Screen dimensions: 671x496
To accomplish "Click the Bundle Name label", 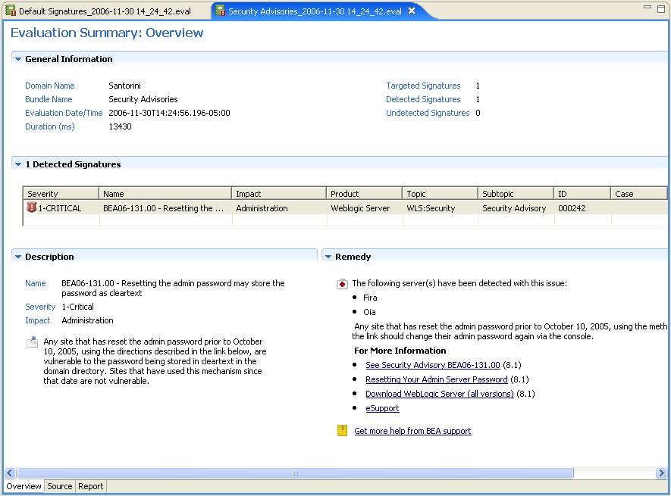I will coord(49,99).
